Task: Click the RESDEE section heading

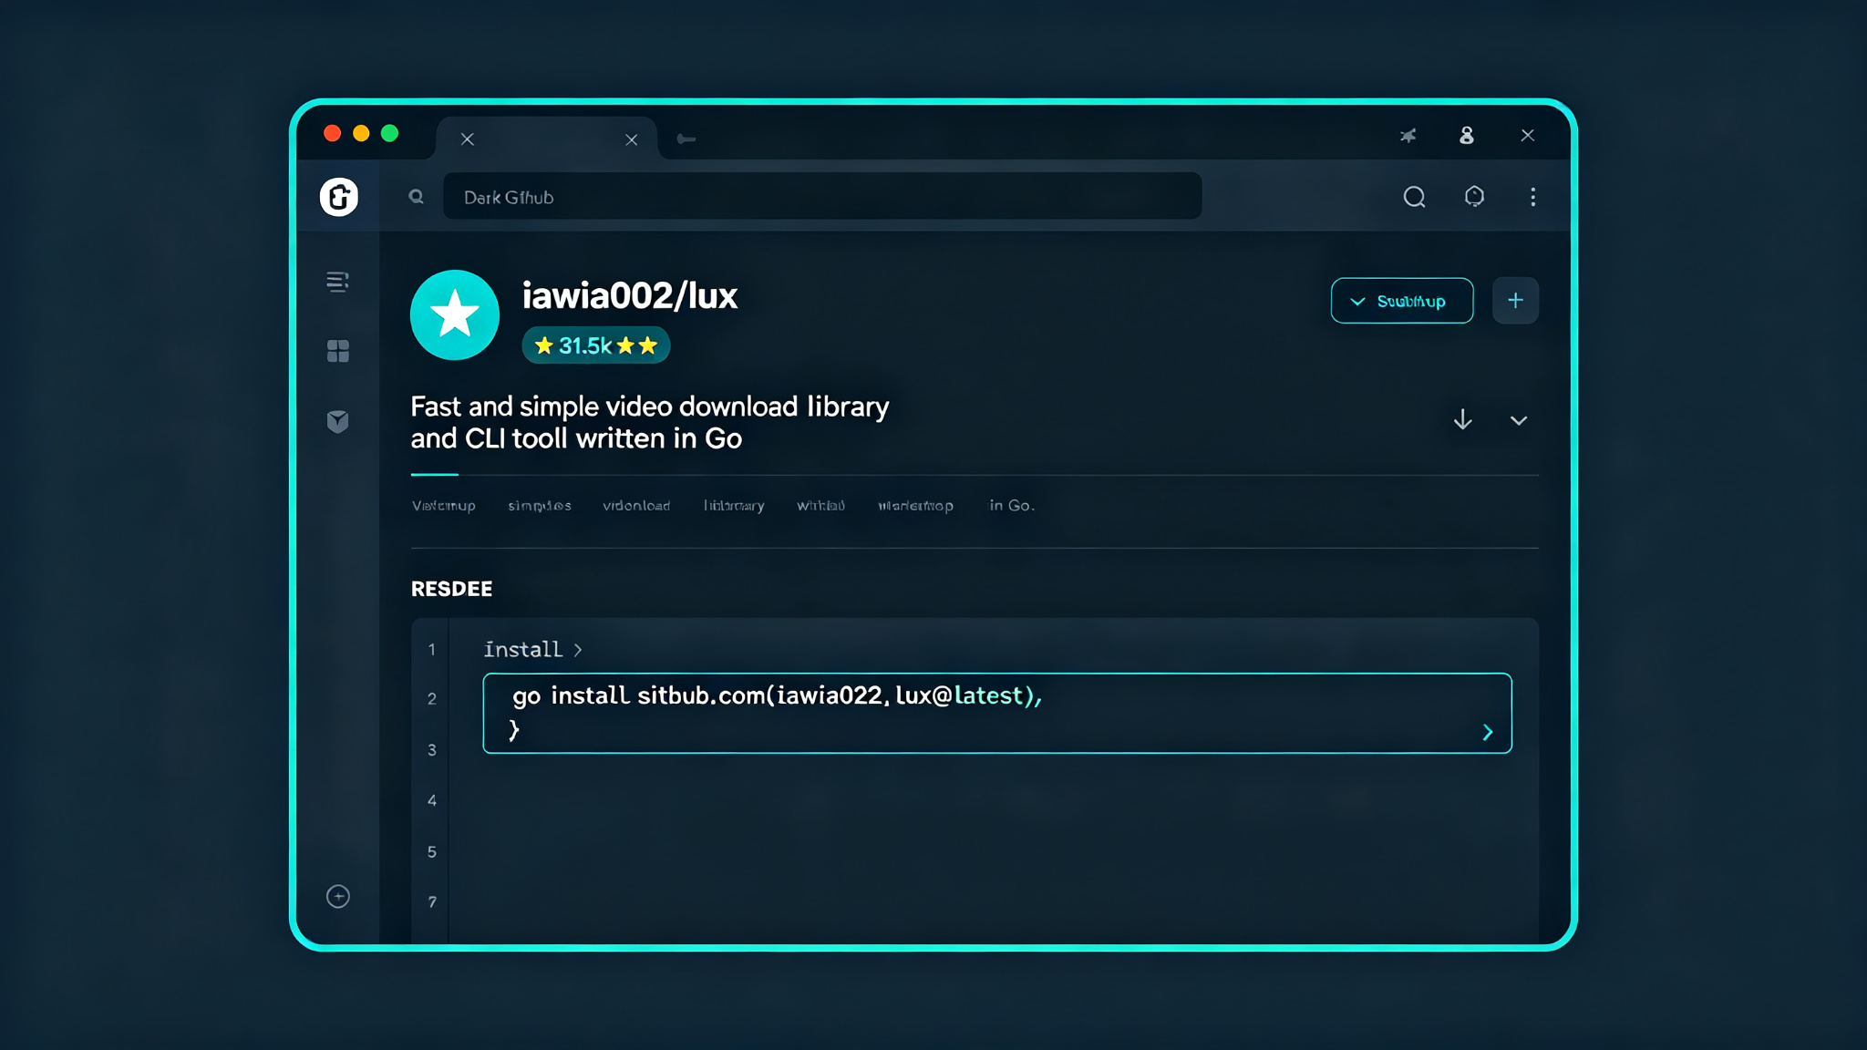Action: click(451, 589)
